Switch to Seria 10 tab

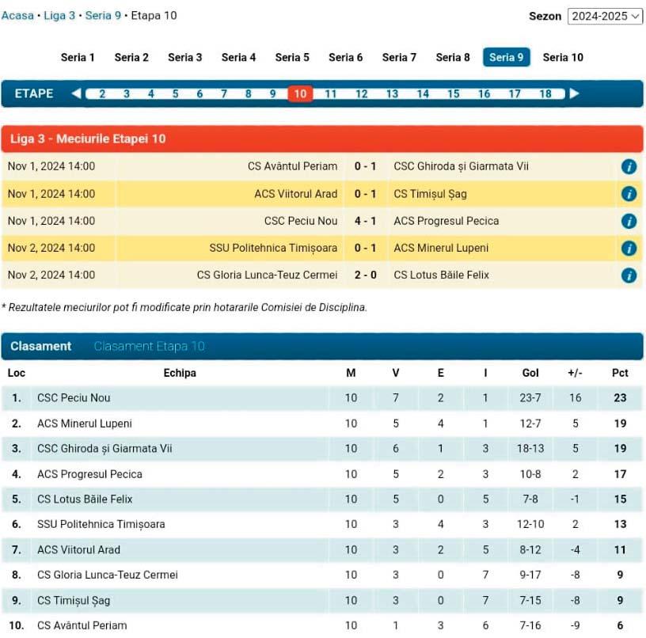[x=563, y=57]
